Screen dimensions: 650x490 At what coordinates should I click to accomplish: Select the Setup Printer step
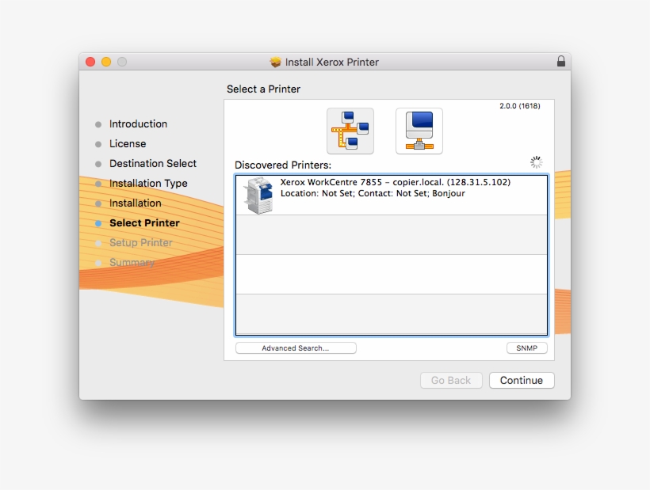pos(140,243)
